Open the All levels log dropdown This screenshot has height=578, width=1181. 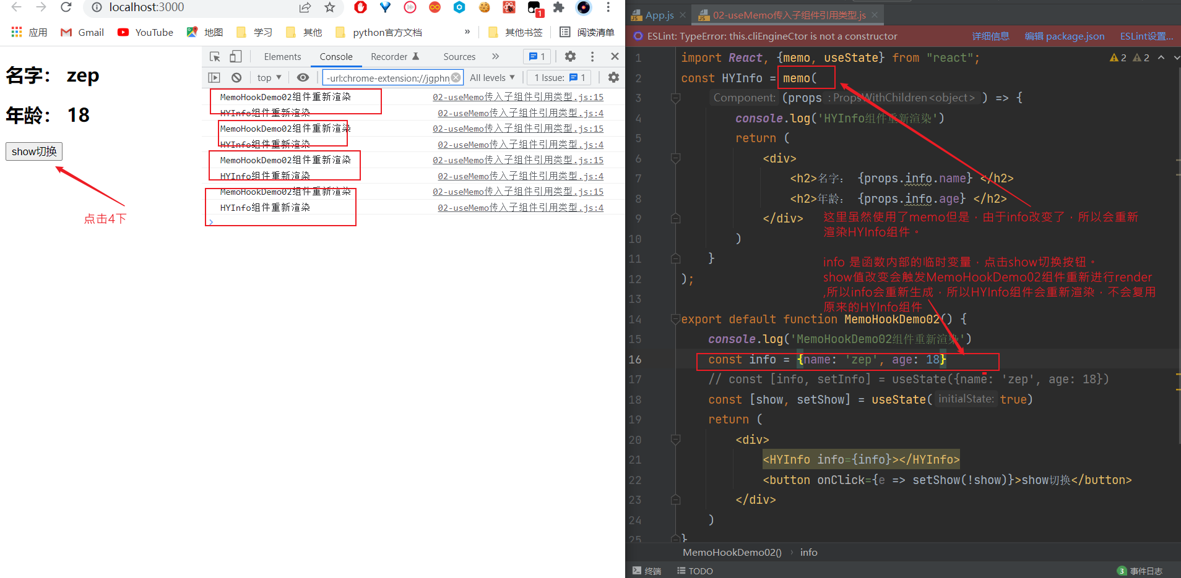click(x=492, y=78)
